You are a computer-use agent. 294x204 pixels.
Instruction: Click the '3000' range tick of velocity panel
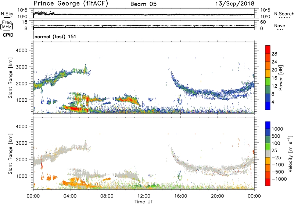[x=22, y=143]
